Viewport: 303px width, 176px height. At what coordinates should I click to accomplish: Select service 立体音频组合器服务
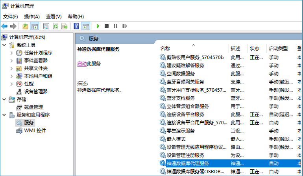(188, 106)
